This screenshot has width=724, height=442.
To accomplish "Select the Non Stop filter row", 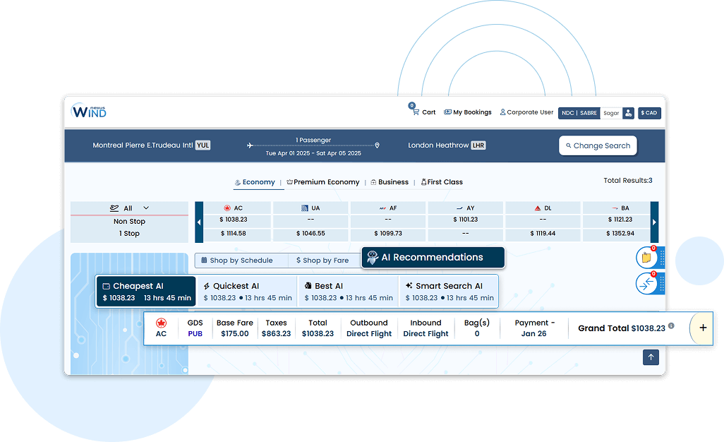I will click(130, 221).
